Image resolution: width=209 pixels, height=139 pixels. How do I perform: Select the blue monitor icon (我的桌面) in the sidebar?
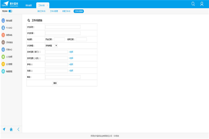tap(3, 21)
